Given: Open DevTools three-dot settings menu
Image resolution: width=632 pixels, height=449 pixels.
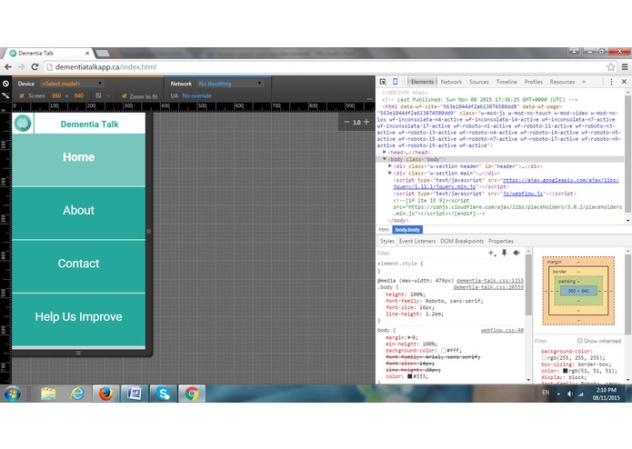Looking at the screenshot, I should pyautogui.click(x=611, y=82).
